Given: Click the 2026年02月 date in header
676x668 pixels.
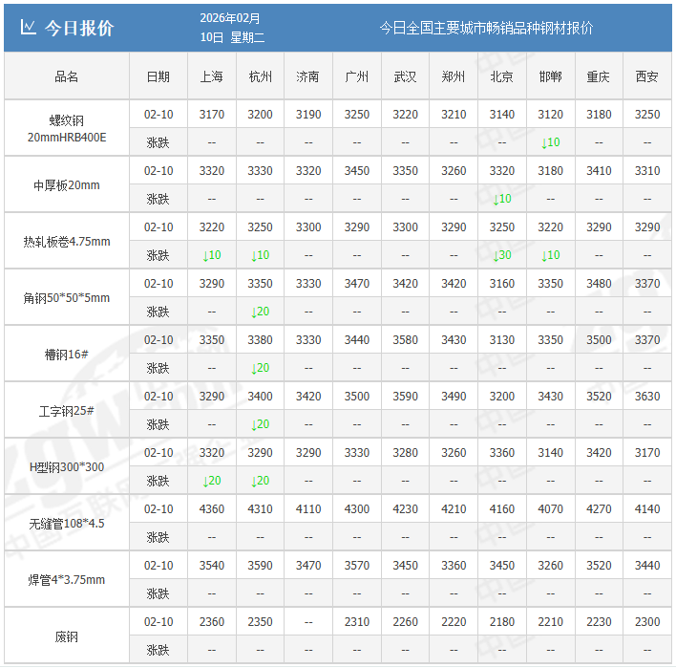Looking at the screenshot, I should 230,18.
